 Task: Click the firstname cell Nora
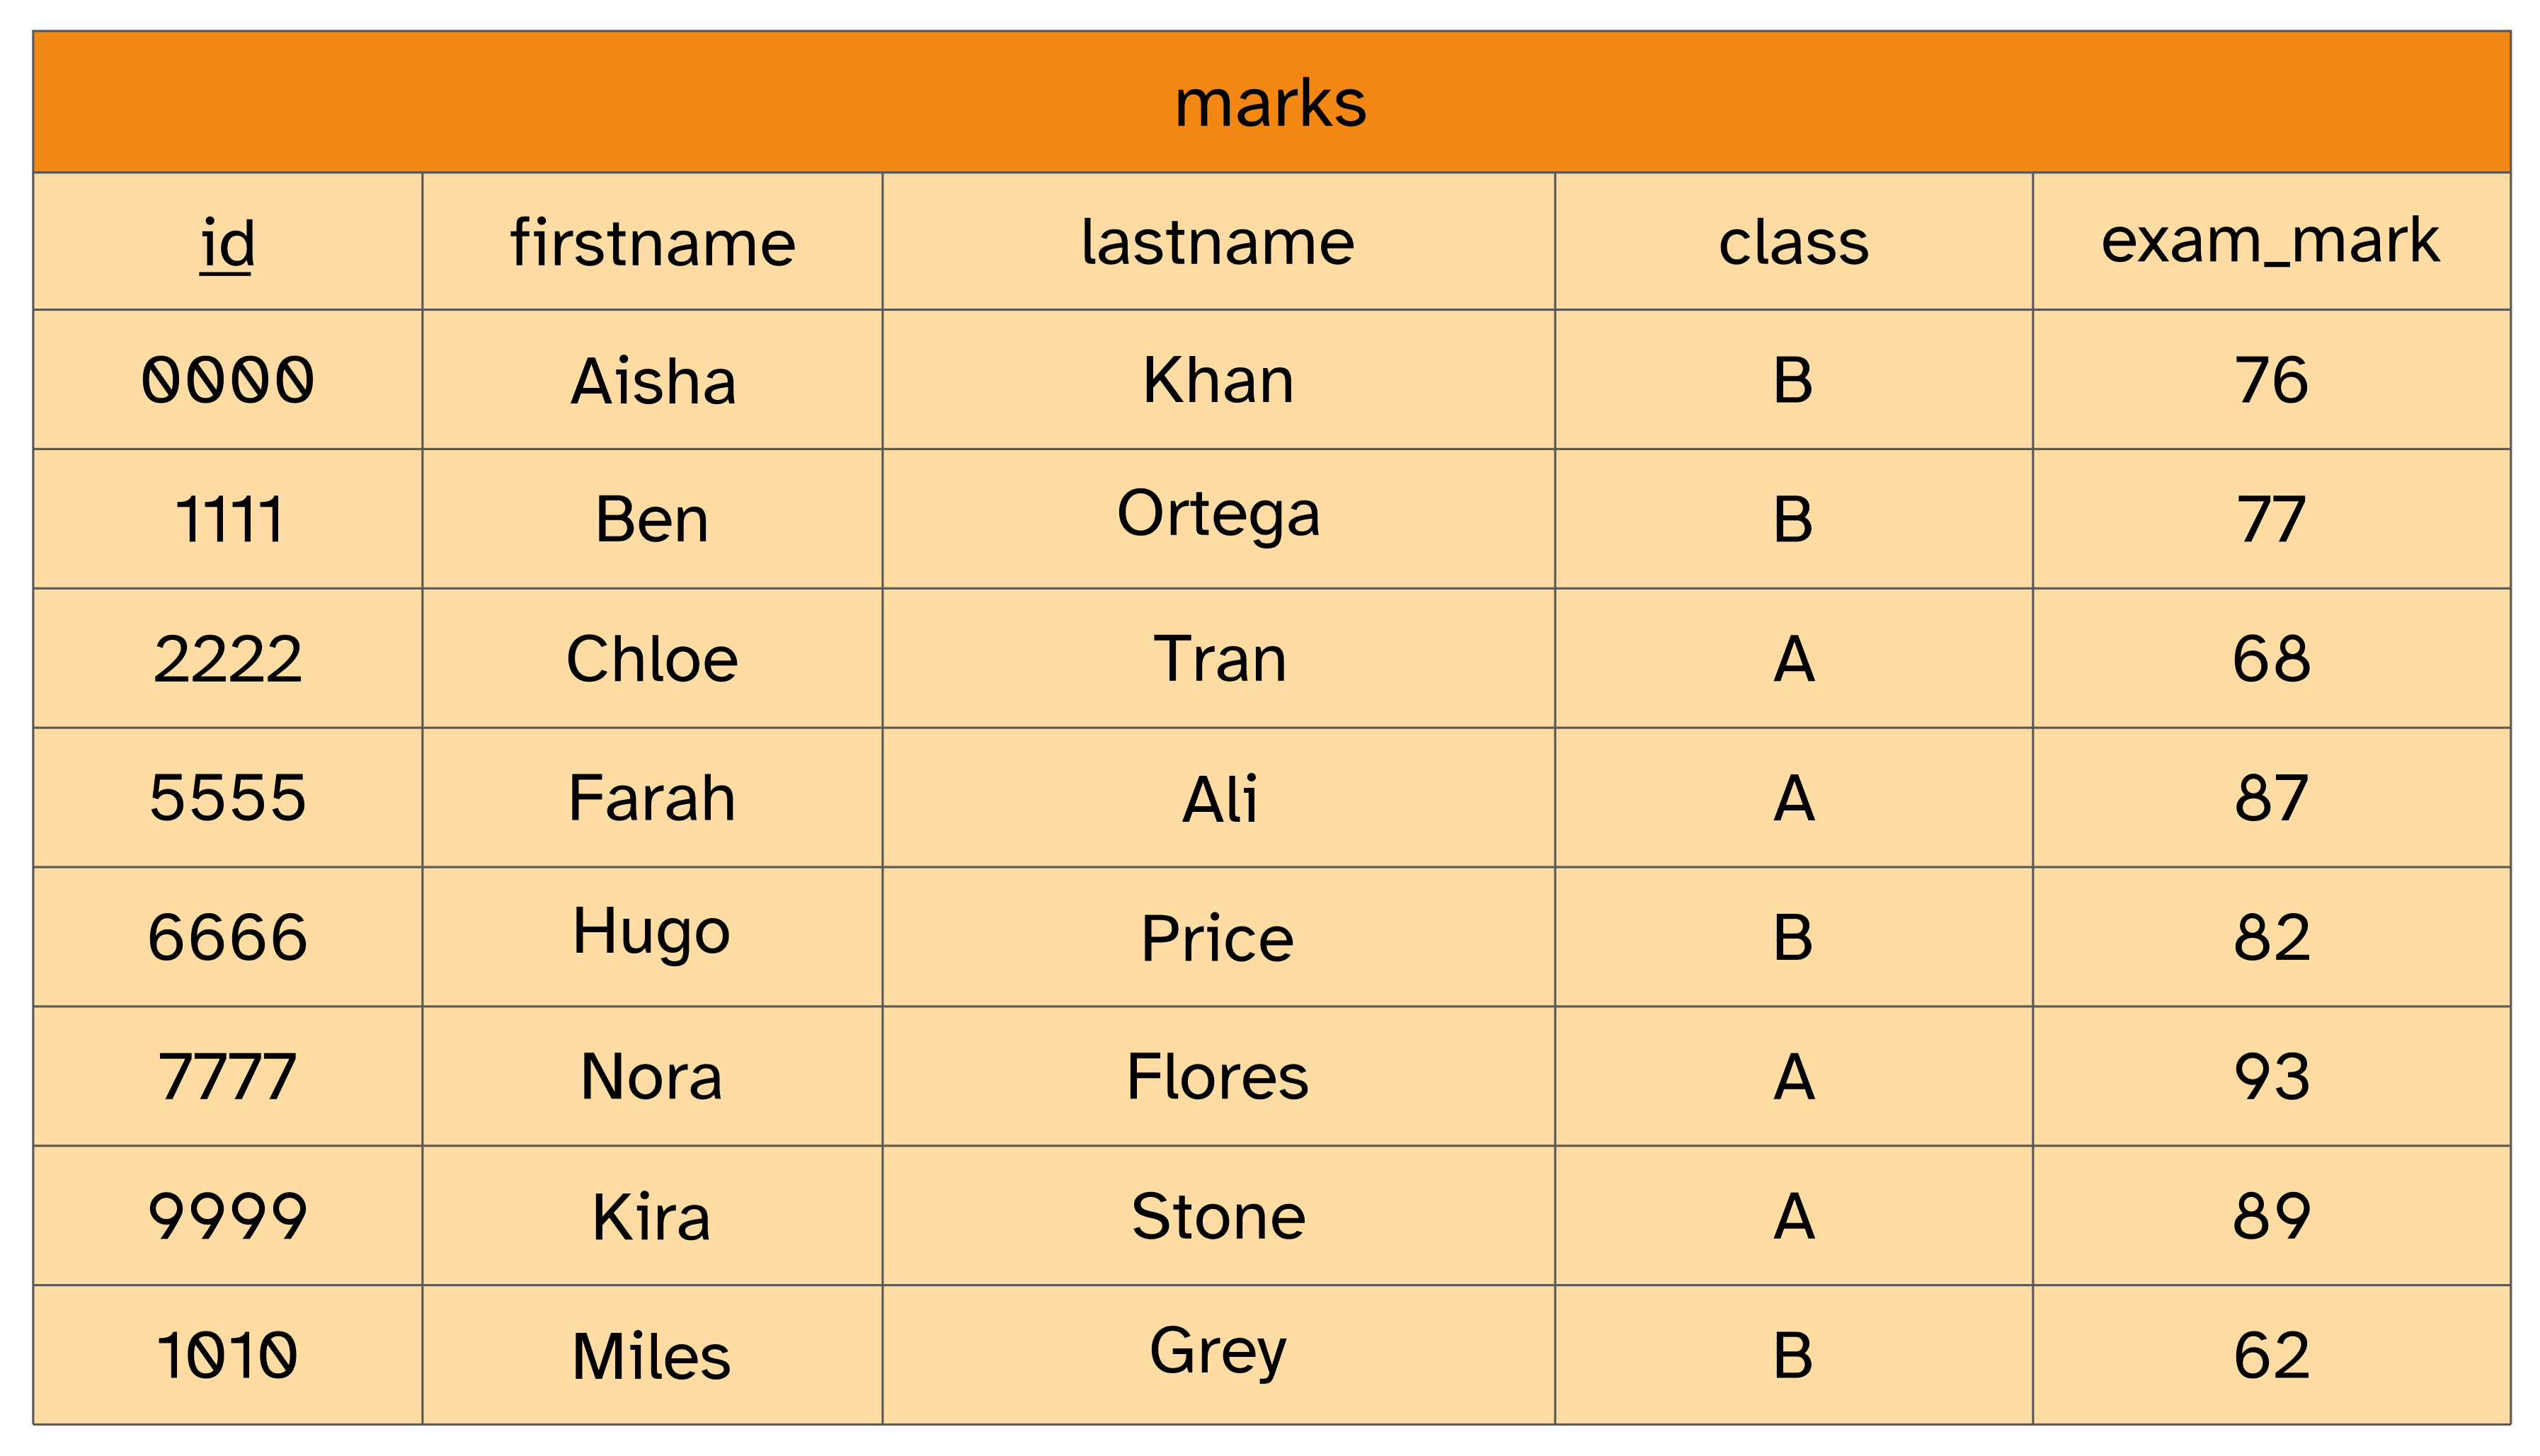pyautogui.click(x=652, y=1077)
